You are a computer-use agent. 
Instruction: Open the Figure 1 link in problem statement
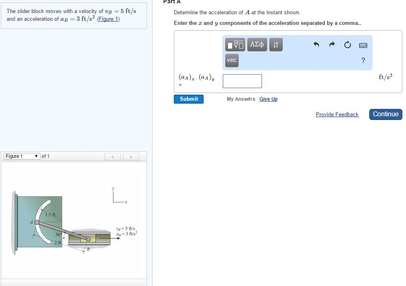(108, 19)
